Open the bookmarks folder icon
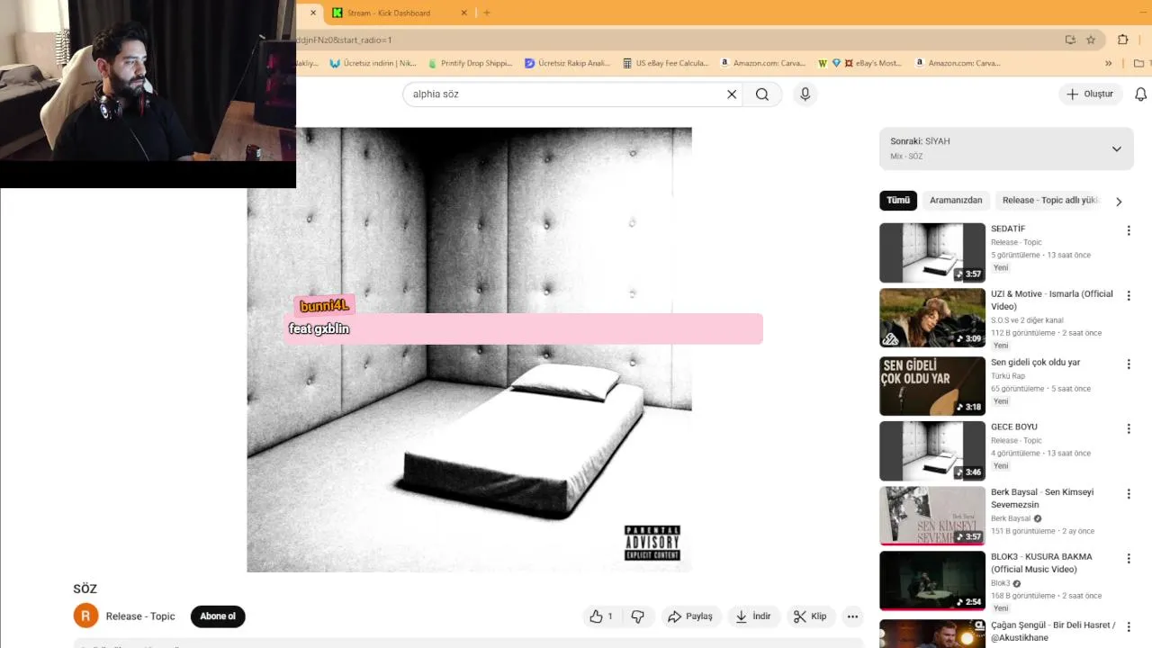The image size is (1152, 648). (1139, 64)
